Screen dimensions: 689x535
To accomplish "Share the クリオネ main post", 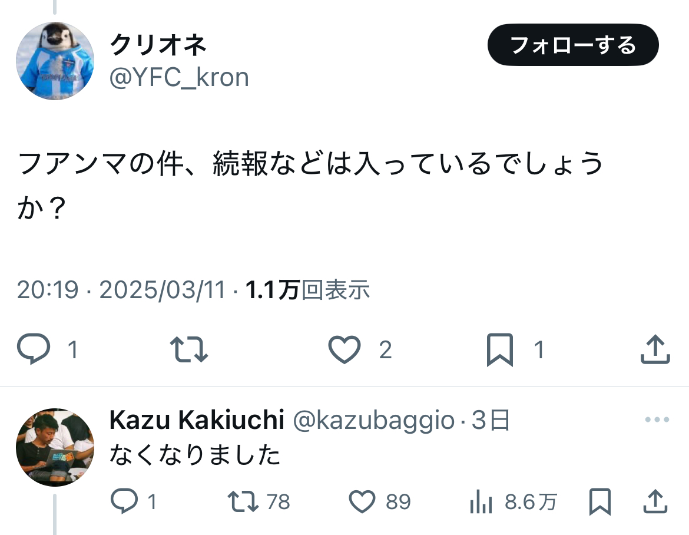I will (655, 350).
